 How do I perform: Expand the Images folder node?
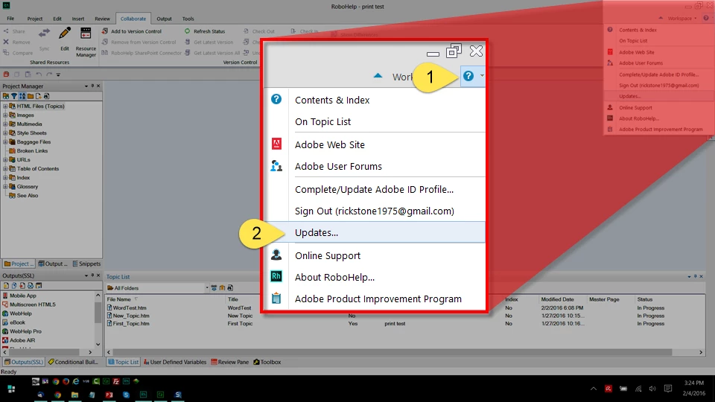click(5, 115)
